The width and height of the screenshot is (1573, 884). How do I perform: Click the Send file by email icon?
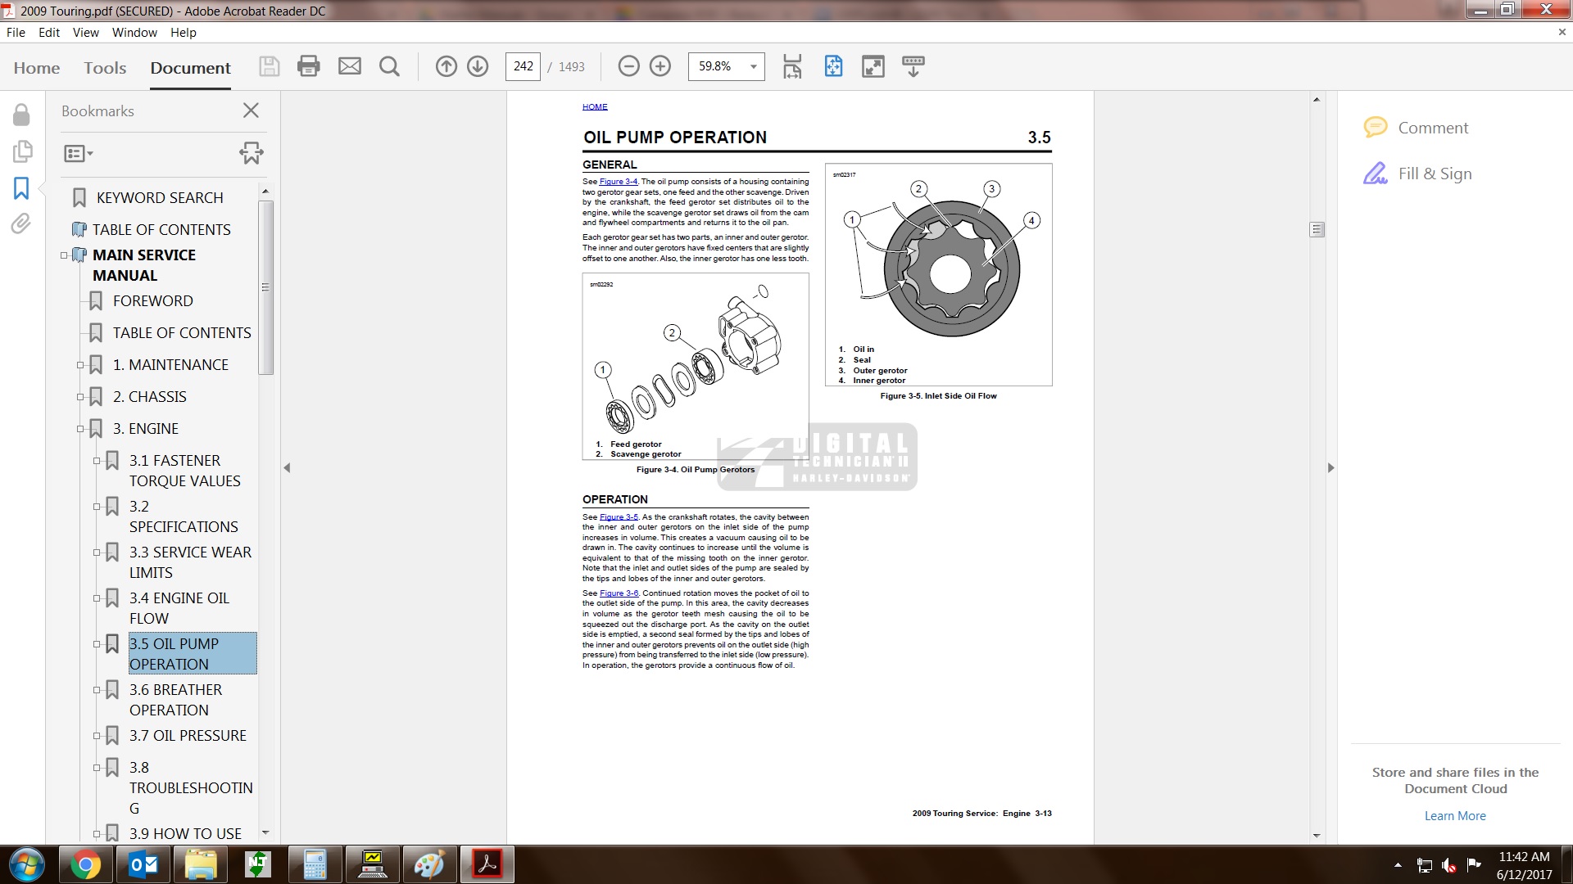point(350,66)
